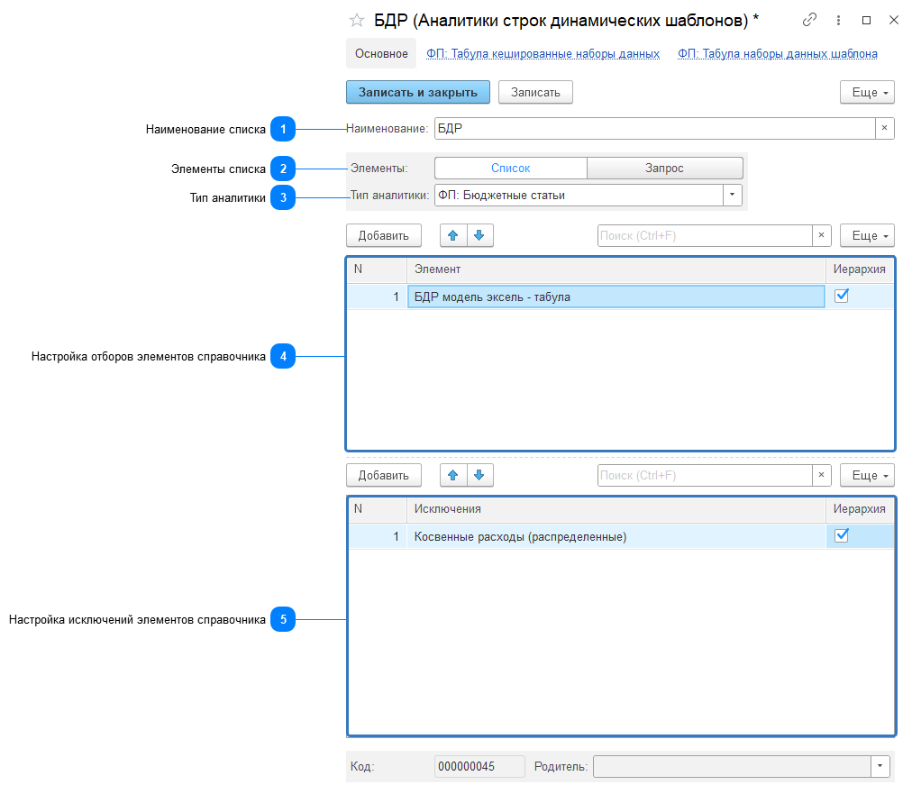Click the Исключения column header

coord(616,509)
